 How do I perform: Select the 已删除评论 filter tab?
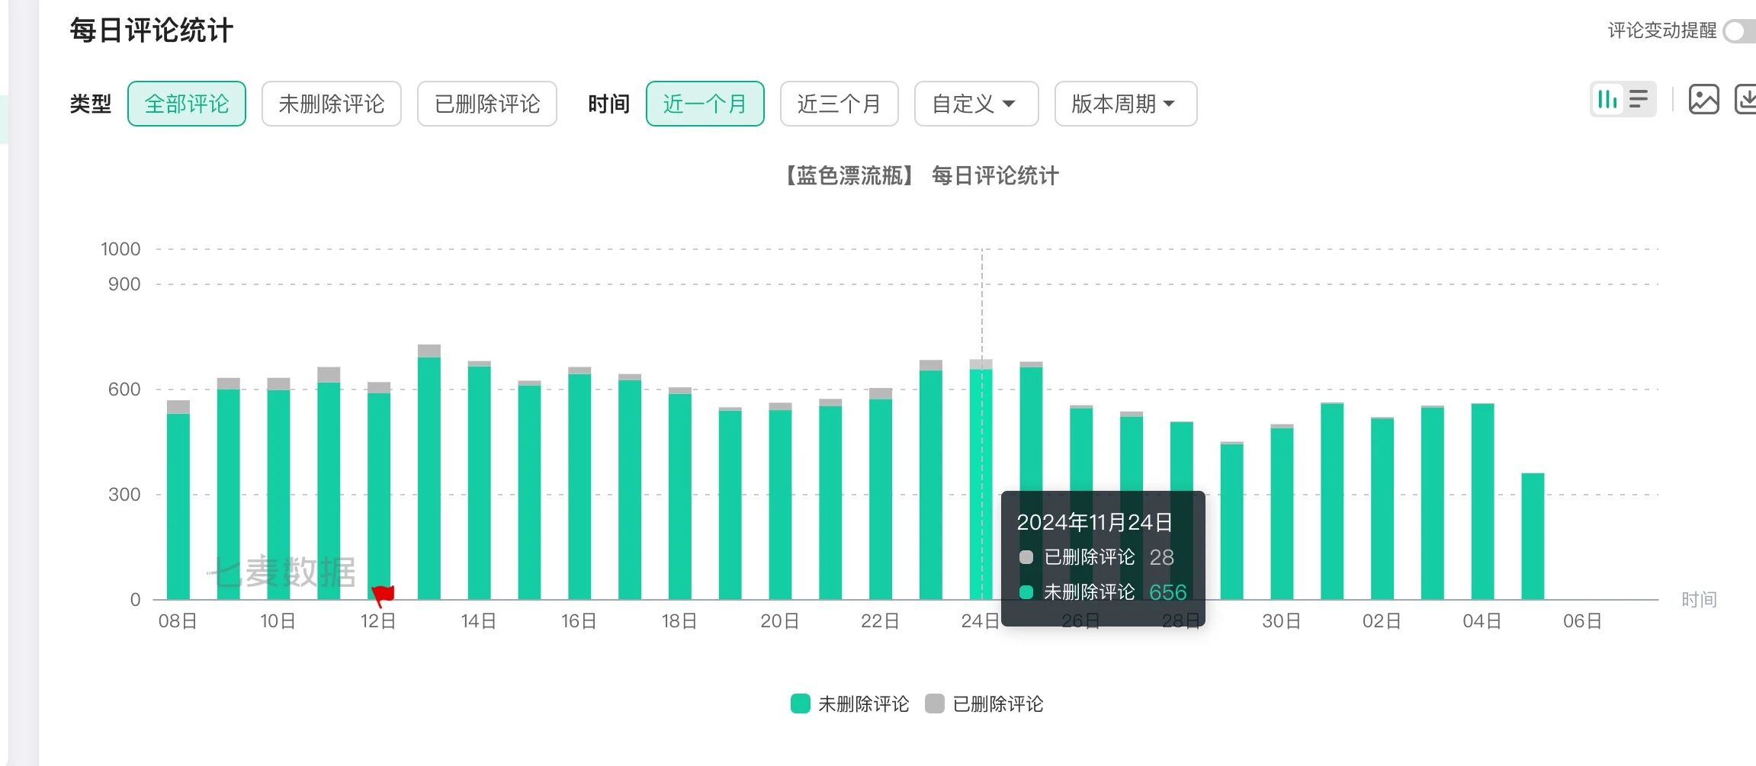click(486, 104)
